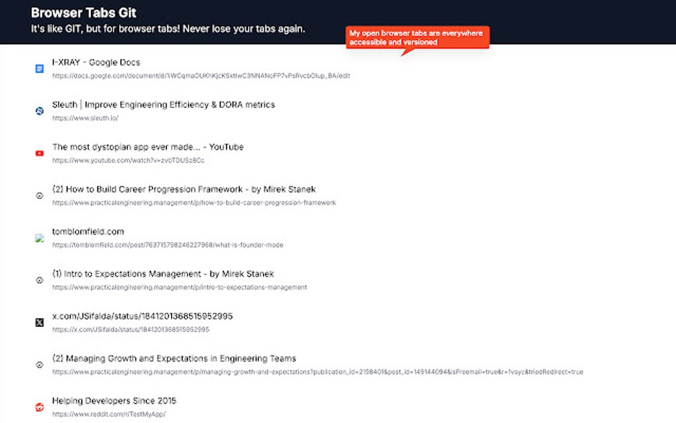
Task: Open the I-XRAY Google Docs tab
Action: point(96,62)
